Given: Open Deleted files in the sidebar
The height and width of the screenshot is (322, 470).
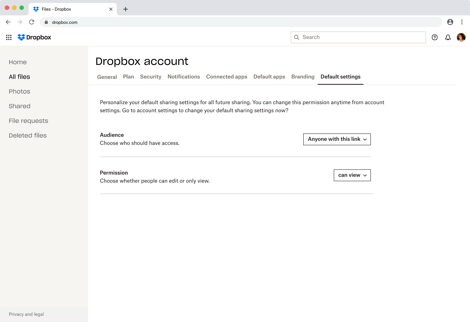Looking at the screenshot, I should [28, 135].
